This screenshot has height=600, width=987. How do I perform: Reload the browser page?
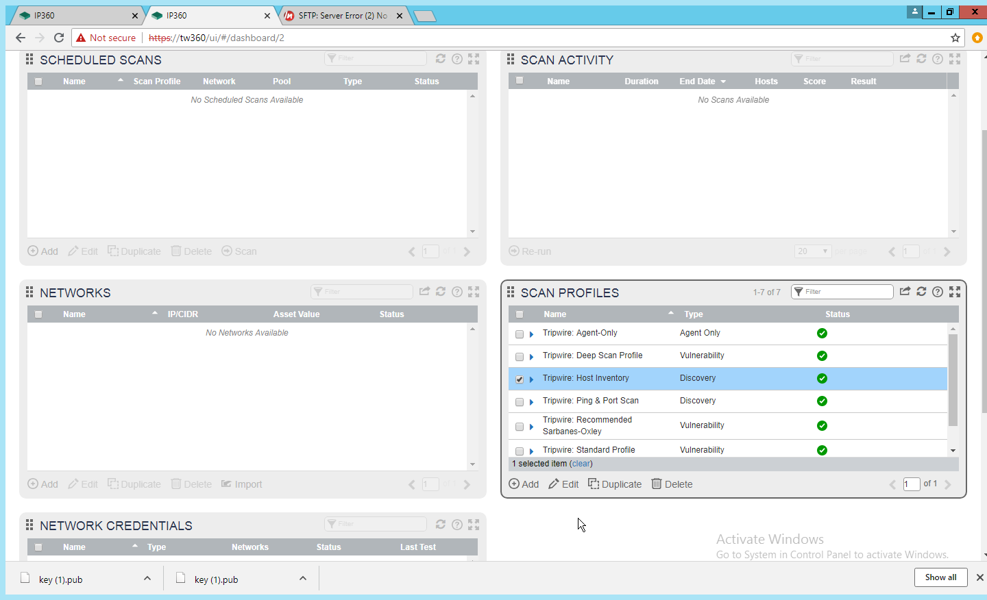[x=59, y=38]
